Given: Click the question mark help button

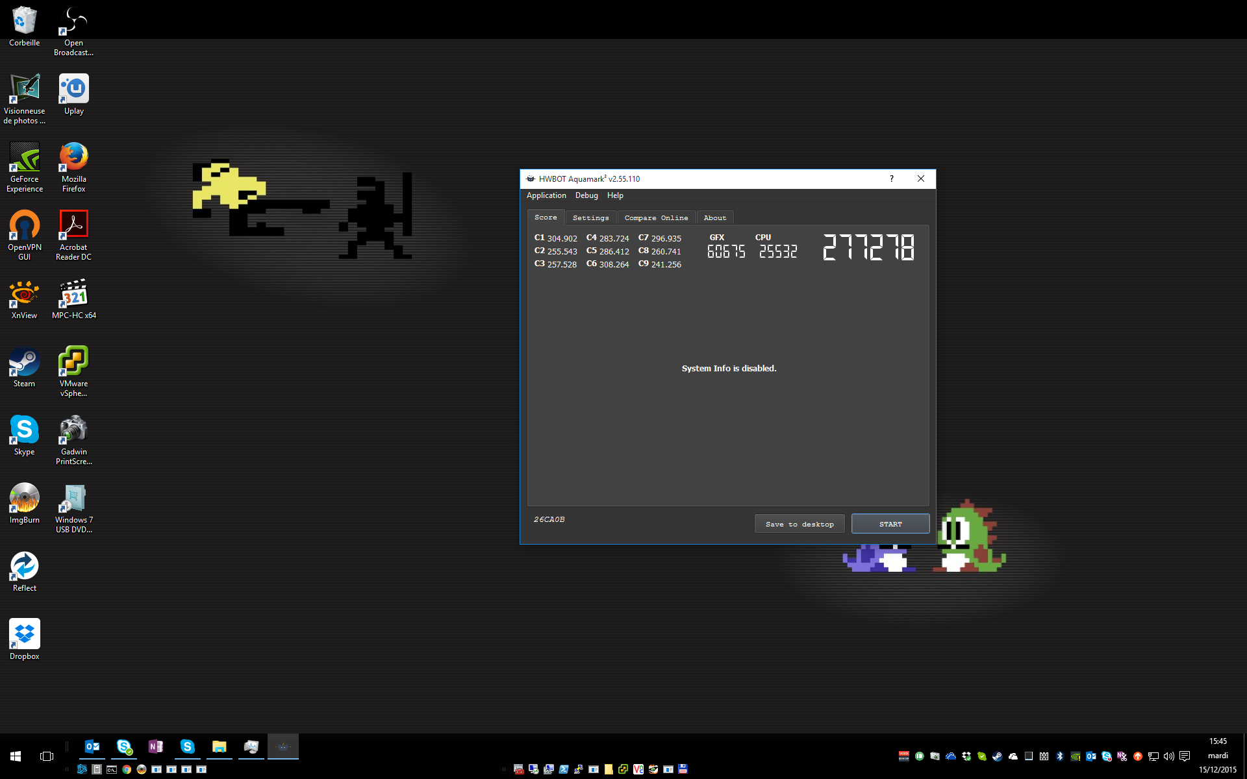Looking at the screenshot, I should click(892, 179).
